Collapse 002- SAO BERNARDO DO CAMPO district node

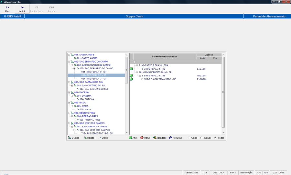click(74, 68)
